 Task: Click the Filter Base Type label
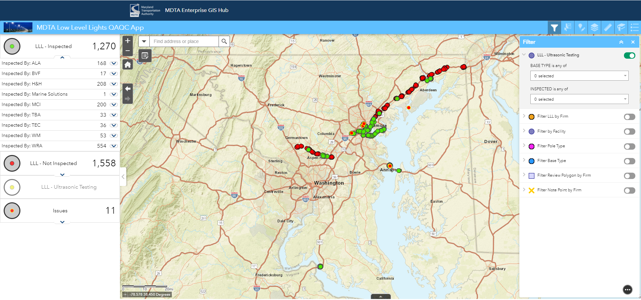pos(551,161)
